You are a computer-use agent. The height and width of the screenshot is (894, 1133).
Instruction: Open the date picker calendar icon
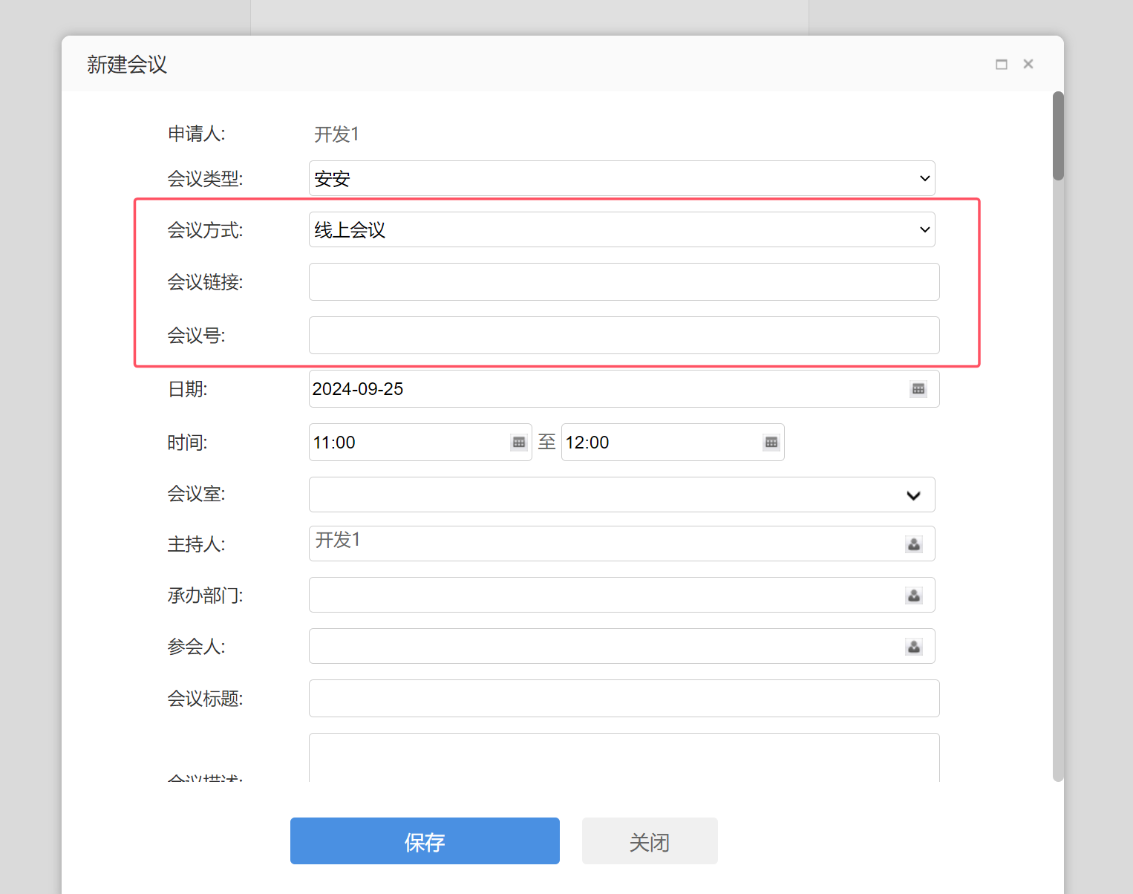(x=918, y=389)
